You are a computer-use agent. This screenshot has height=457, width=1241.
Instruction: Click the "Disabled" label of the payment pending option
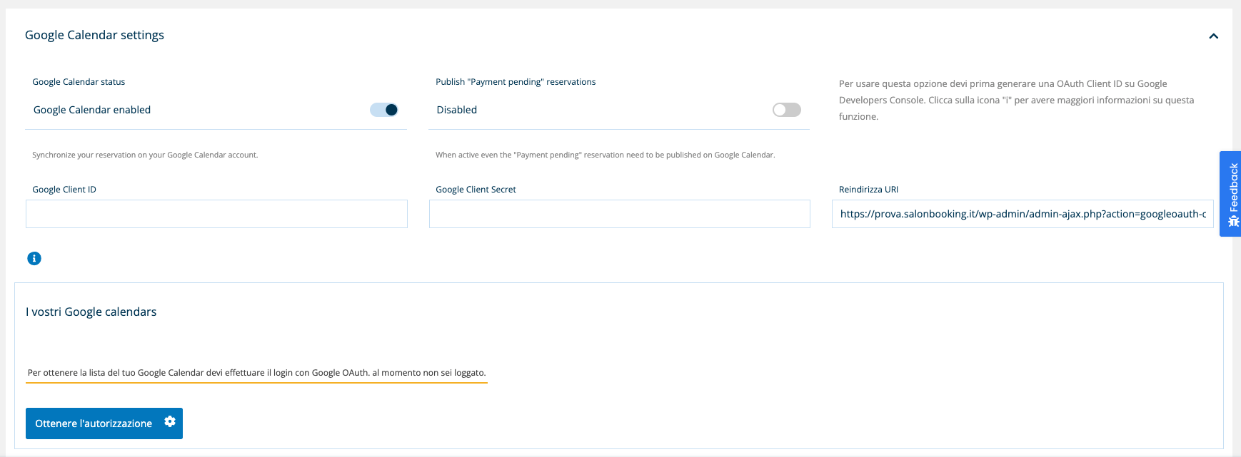[457, 110]
